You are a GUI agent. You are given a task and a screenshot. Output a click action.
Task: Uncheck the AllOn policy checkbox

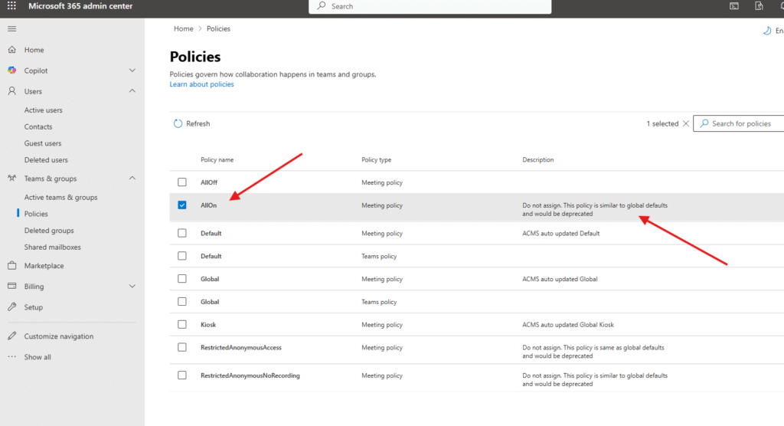(x=182, y=205)
